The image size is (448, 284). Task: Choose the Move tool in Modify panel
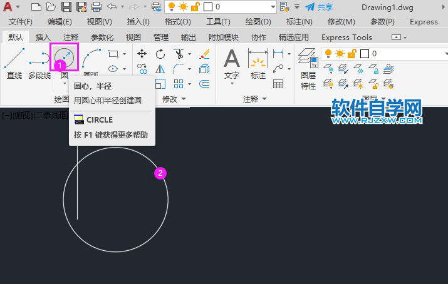142,54
